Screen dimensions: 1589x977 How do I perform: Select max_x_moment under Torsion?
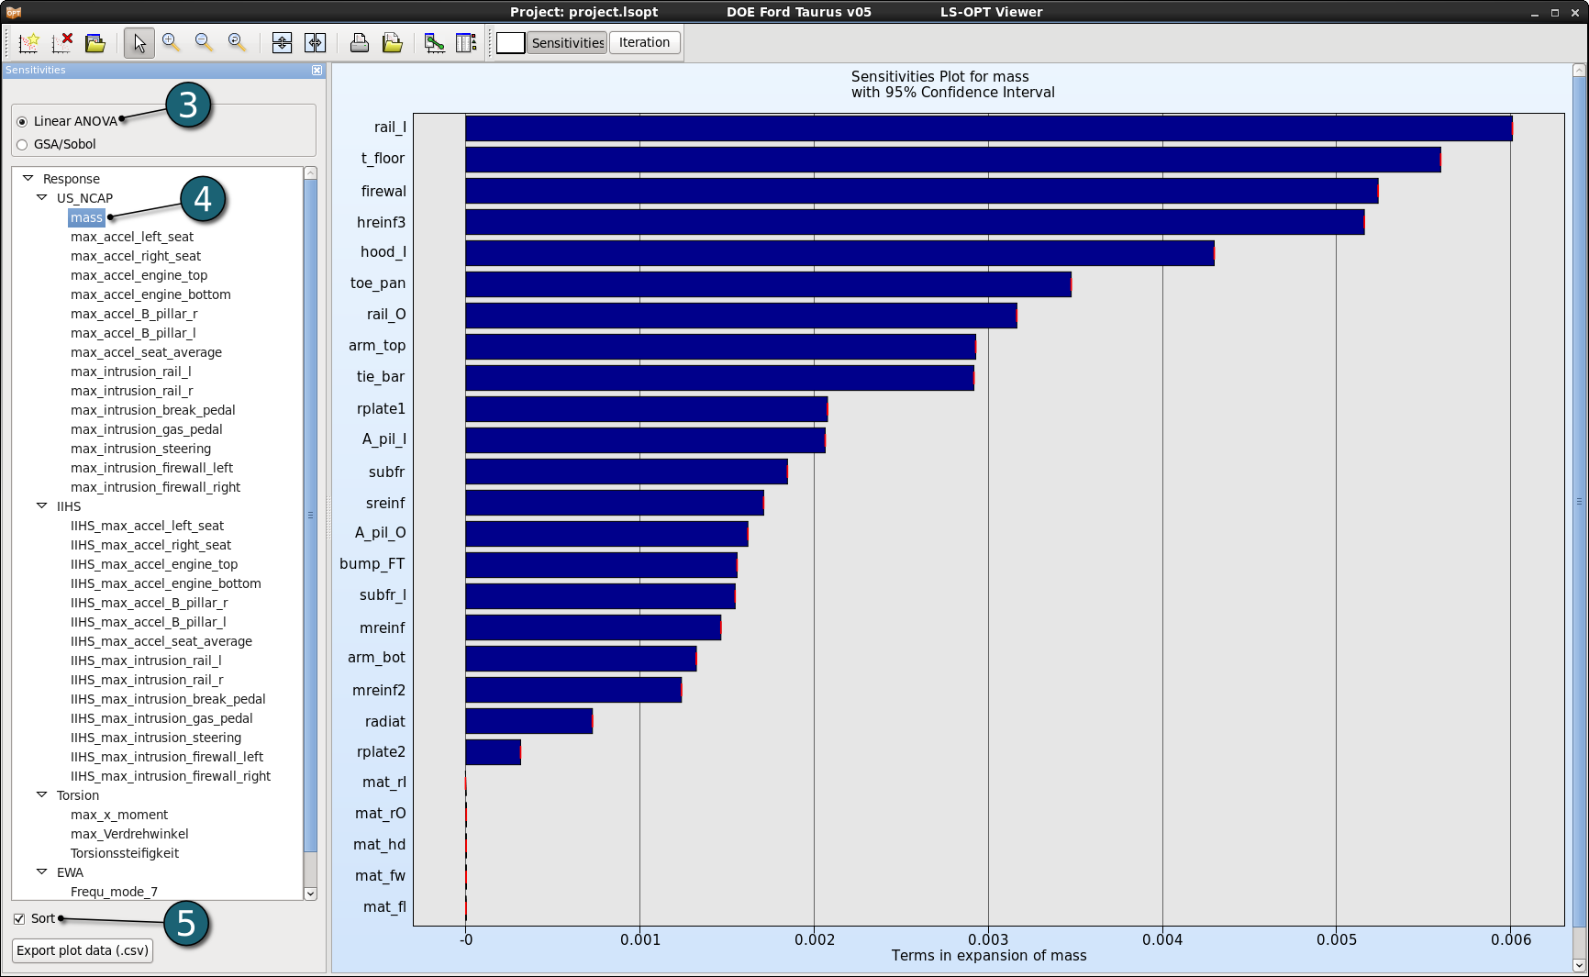pyautogui.click(x=119, y=815)
